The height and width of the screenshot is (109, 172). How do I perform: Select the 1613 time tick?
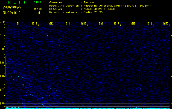51,24
